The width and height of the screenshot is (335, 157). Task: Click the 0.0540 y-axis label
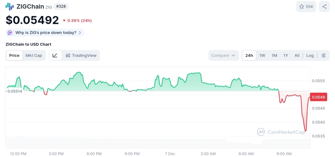pyautogui.click(x=318, y=122)
